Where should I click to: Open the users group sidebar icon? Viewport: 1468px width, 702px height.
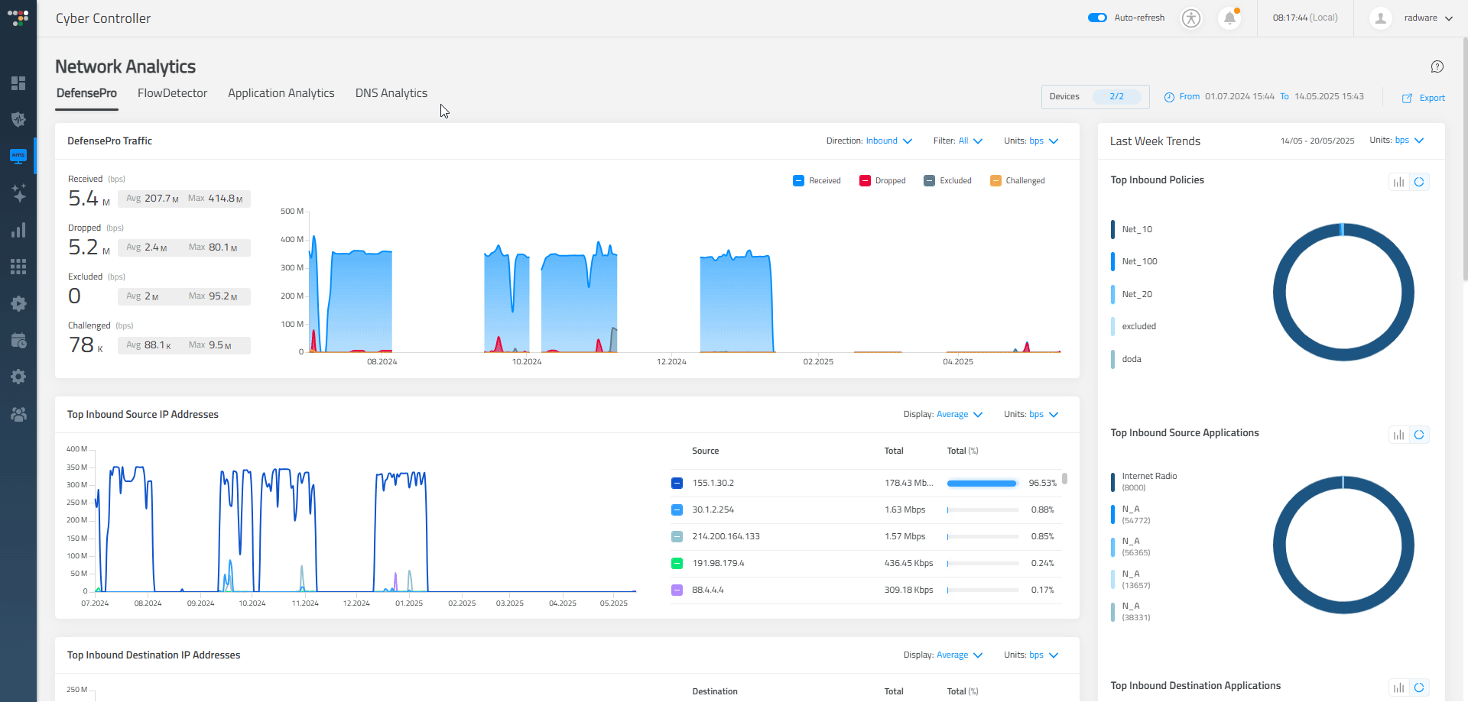coord(18,414)
